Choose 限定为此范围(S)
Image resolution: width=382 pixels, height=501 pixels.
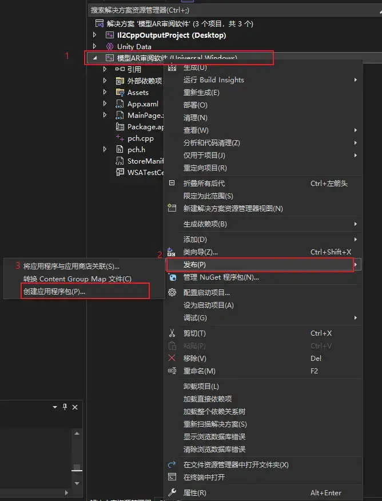point(263,196)
